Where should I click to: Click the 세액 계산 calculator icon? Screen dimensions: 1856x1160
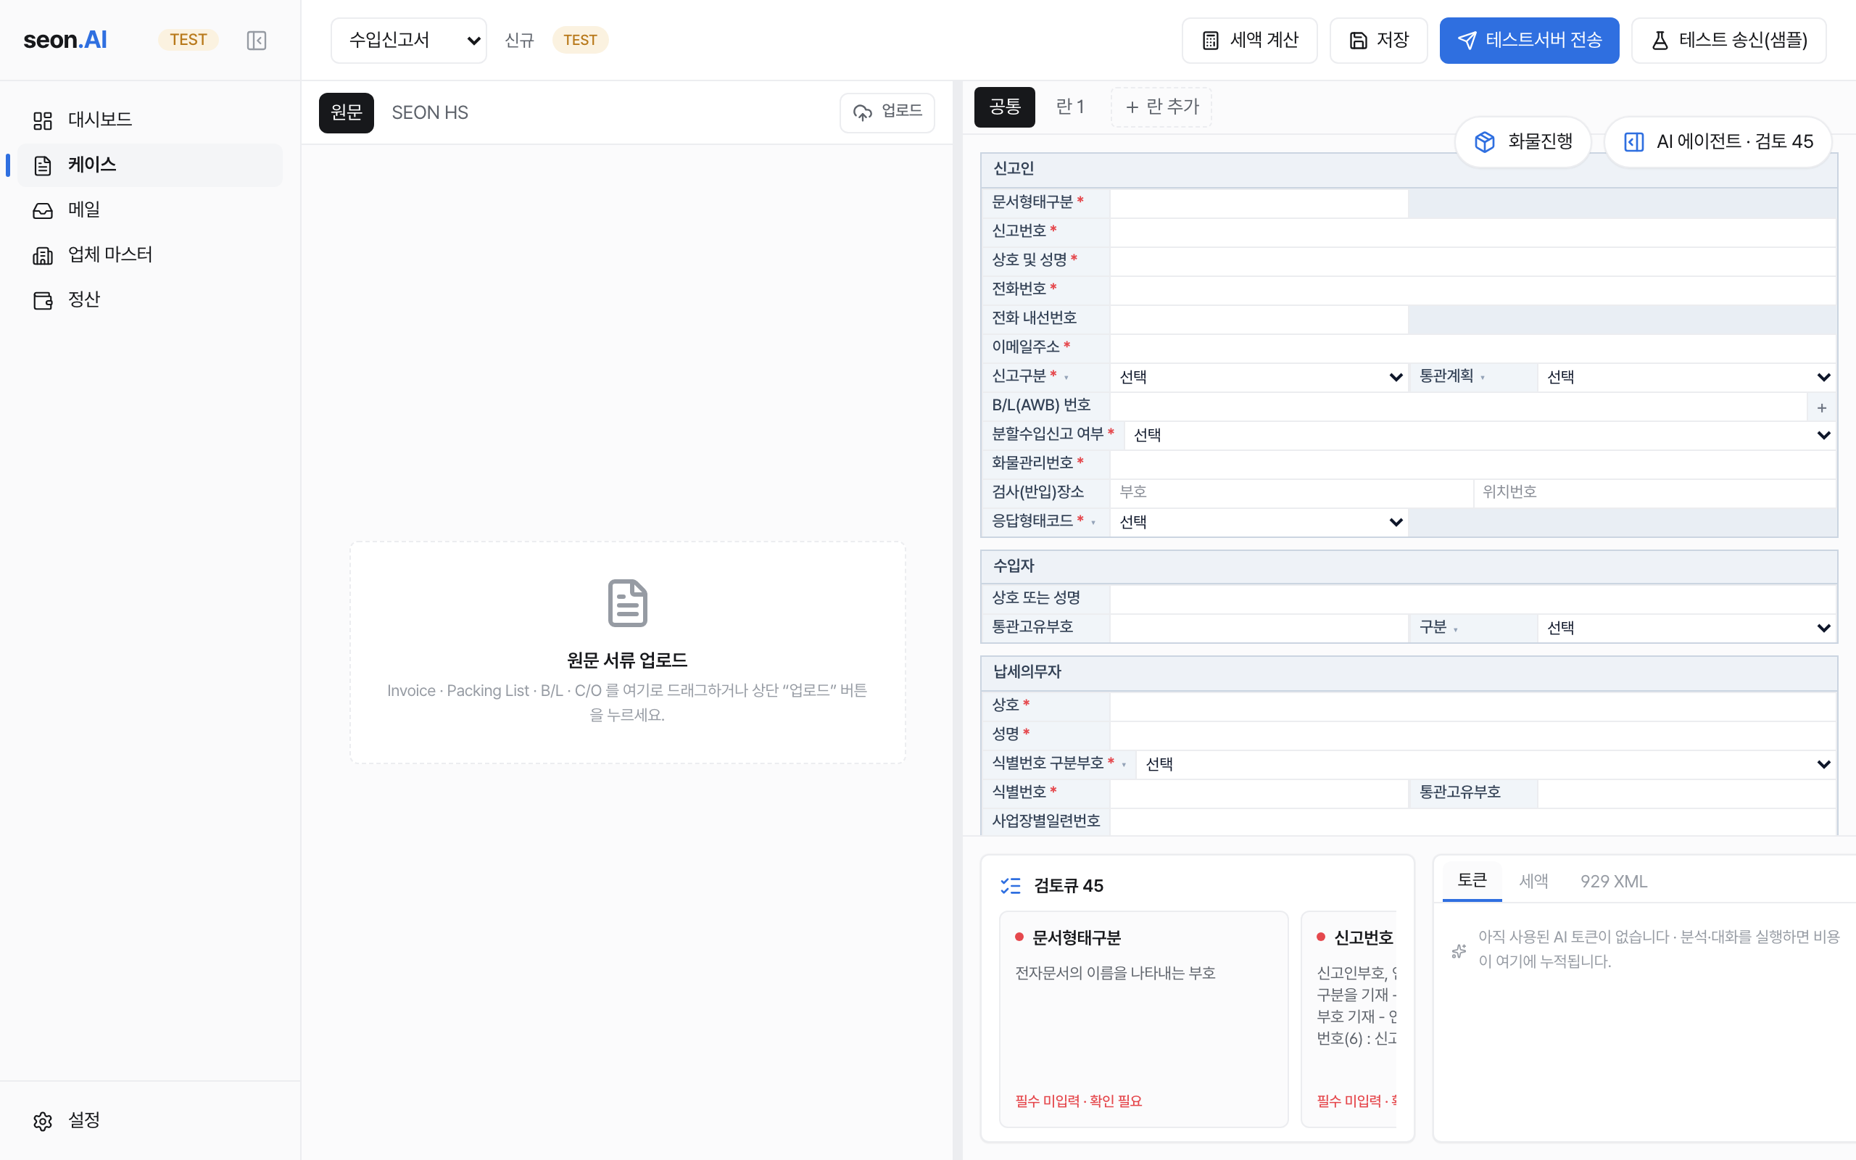pos(1210,40)
